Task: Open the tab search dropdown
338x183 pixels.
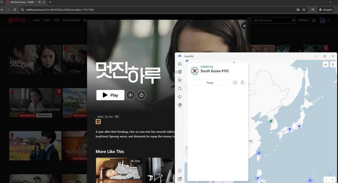Action: tap(2, 2)
